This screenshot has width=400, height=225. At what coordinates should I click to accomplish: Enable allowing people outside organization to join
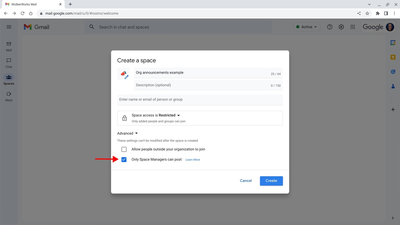[x=124, y=149]
